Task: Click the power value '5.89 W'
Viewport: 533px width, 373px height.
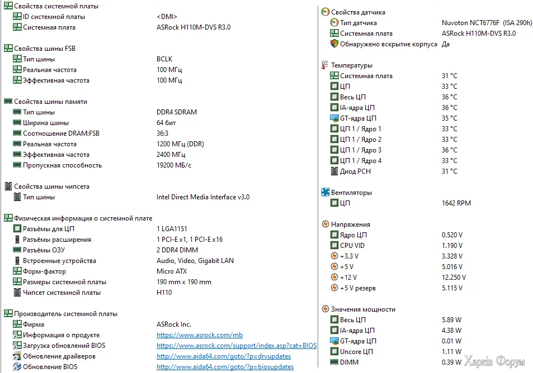Action: coord(451,320)
